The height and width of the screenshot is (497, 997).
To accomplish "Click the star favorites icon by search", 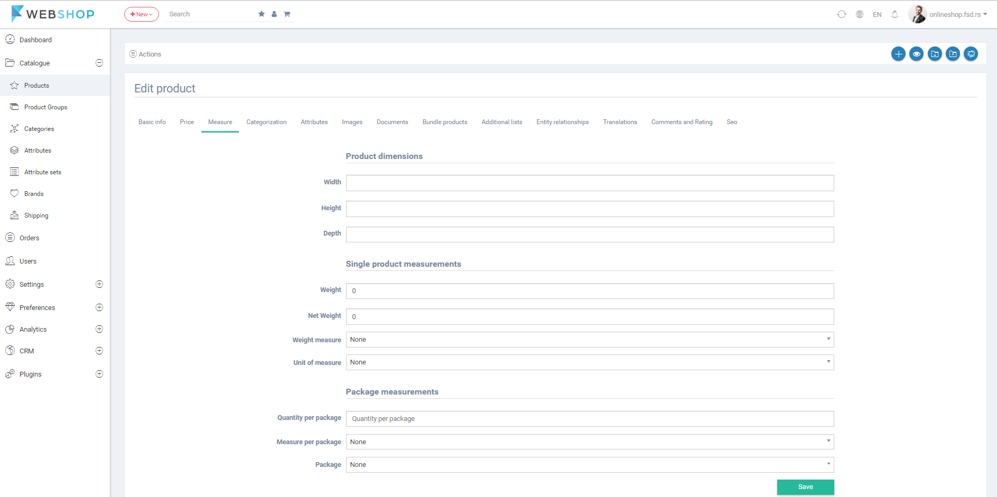I will (262, 14).
